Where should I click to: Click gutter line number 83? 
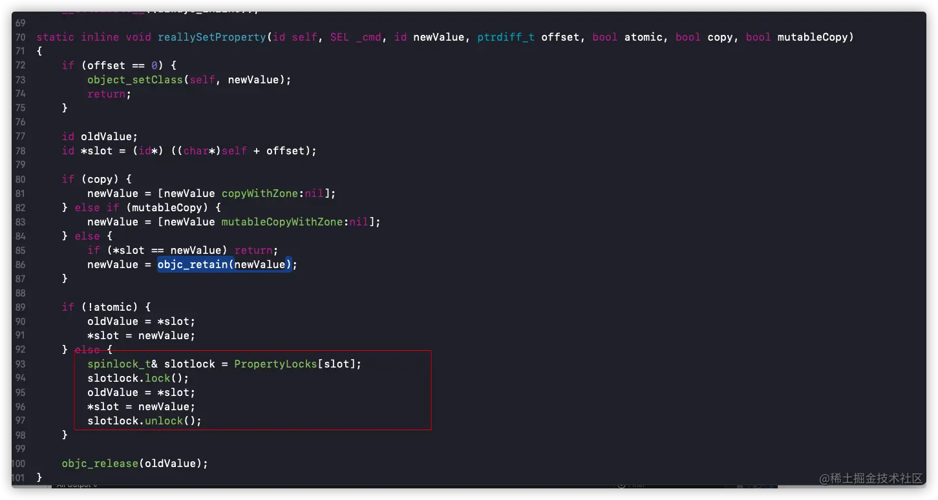click(19, 222)
